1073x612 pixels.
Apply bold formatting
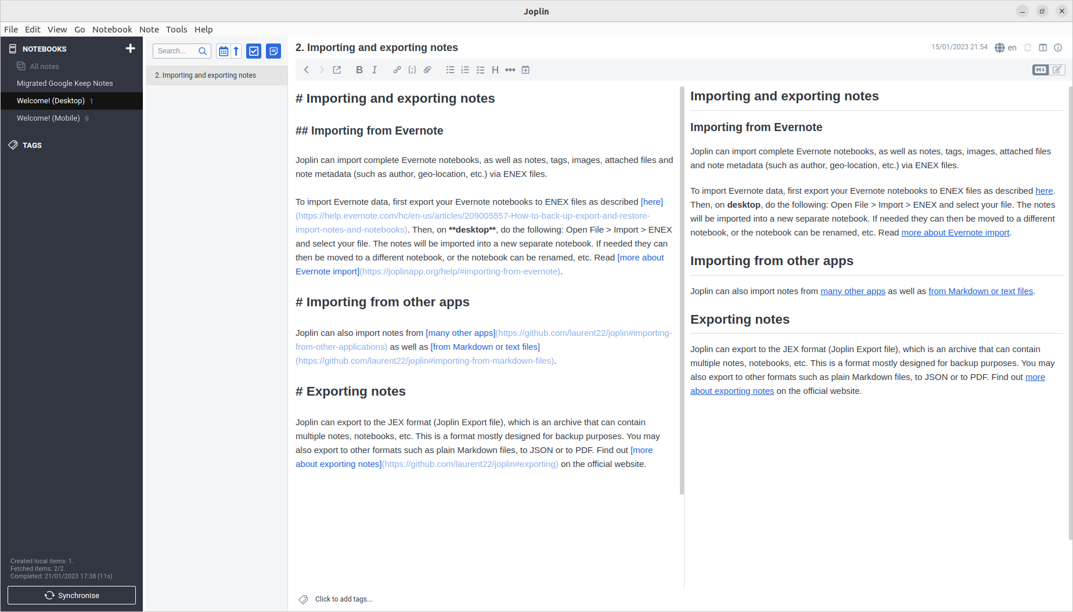(x=359, y=70)
